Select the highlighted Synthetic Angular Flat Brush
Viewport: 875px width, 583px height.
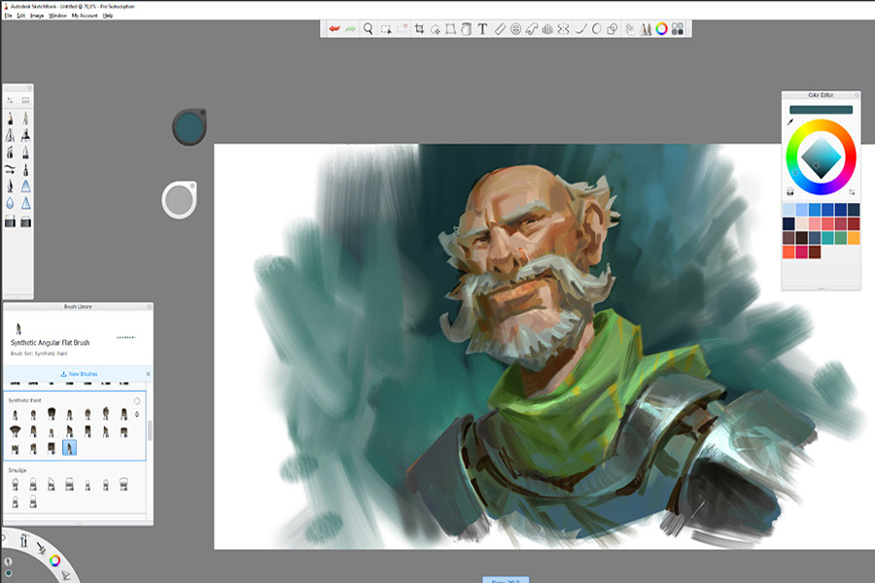pyautogui.click(x=69, y=448)
